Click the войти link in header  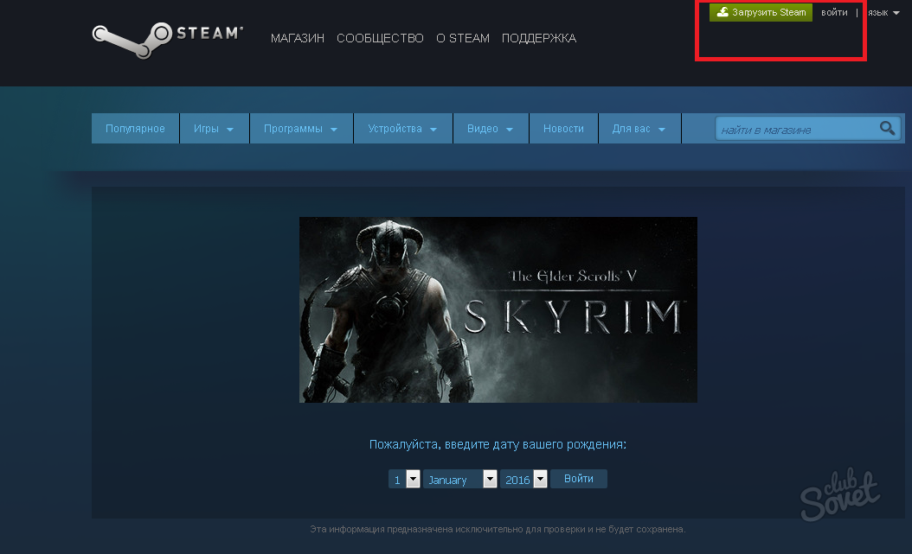[834, 12]
